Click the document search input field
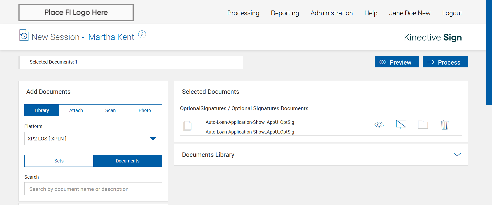Viewport: 492px width, 205px height. (x=93, y=189)
